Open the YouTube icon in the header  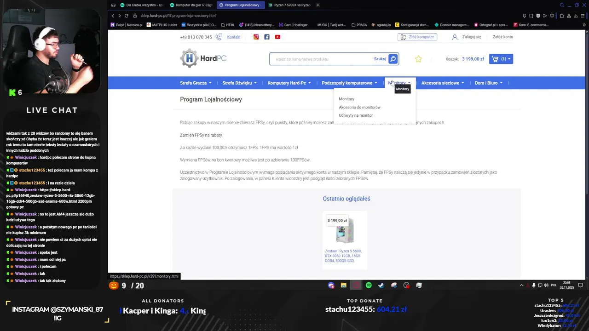tap(277, 37)
